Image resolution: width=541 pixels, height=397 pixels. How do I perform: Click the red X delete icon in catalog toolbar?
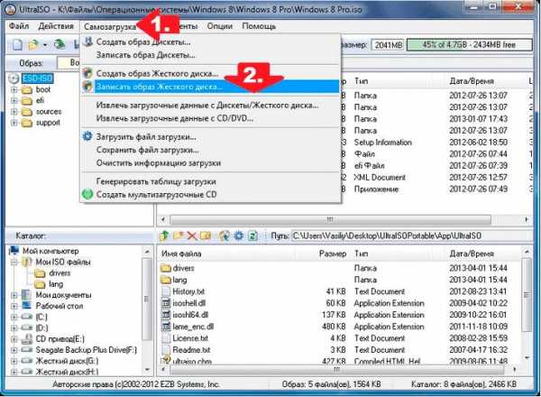192,235
